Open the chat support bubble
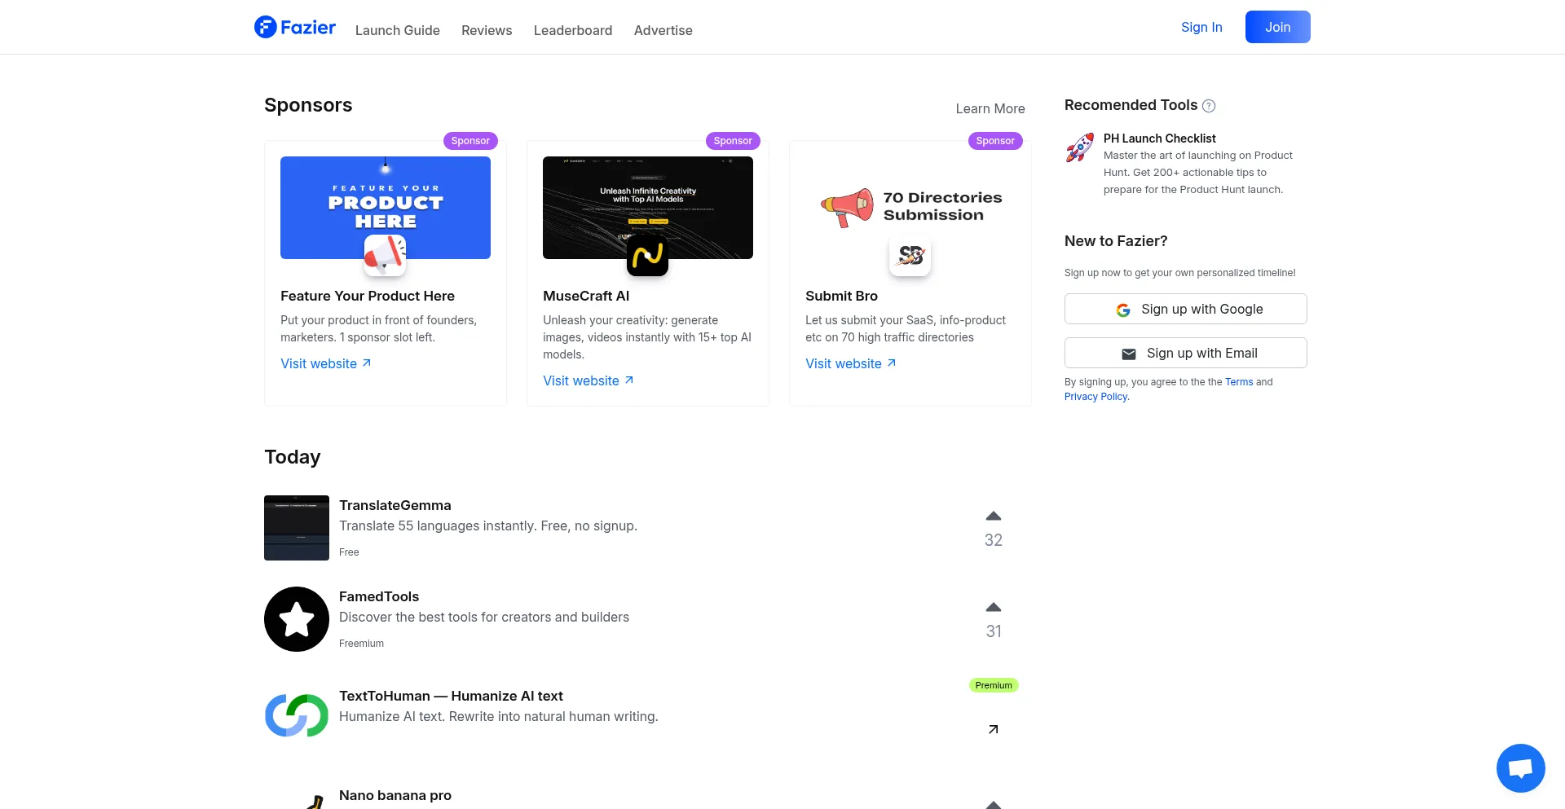Viewport: 1565px width, 809px height. coord(1521,768)
